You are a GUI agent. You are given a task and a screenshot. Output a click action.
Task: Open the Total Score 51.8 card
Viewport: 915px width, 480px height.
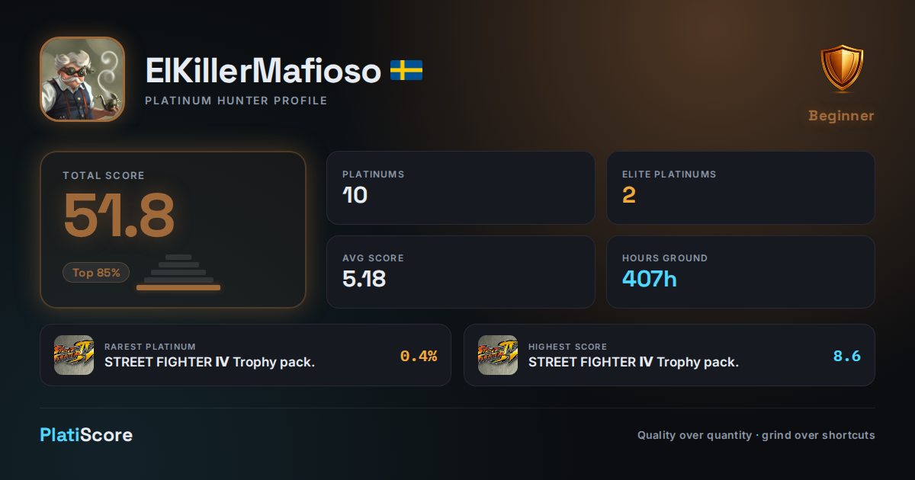tap(173, 229)
